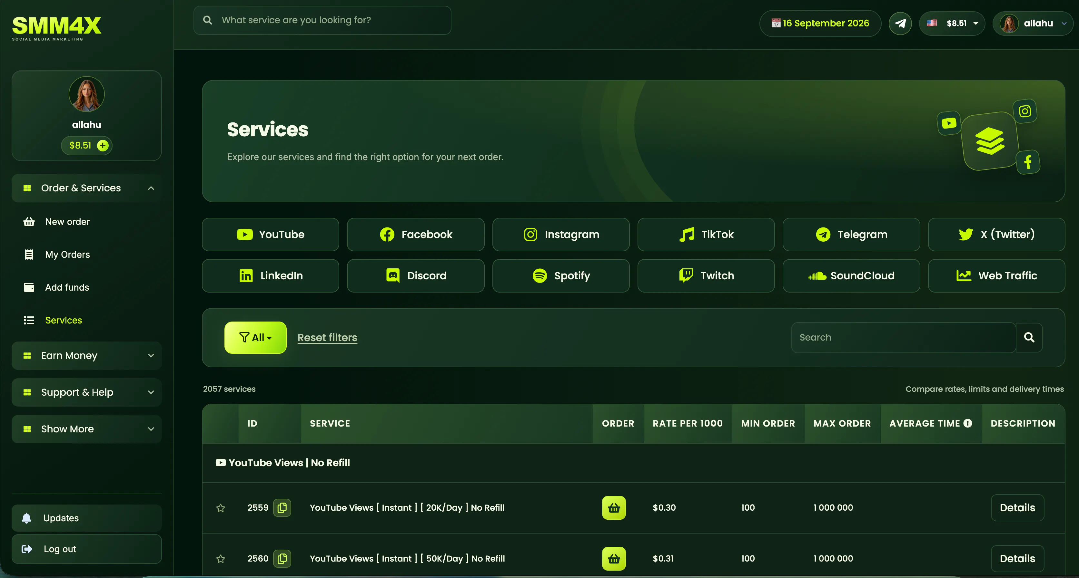Expand the Earn Money section
This screenshot has height=578, width=1079.
tap(87, 356)
